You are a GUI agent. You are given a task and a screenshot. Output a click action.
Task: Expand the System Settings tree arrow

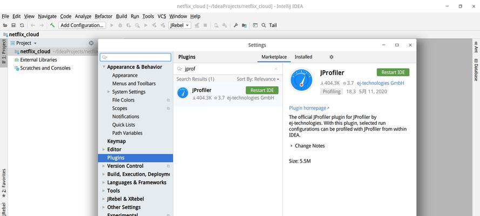[x=109, y=92]
